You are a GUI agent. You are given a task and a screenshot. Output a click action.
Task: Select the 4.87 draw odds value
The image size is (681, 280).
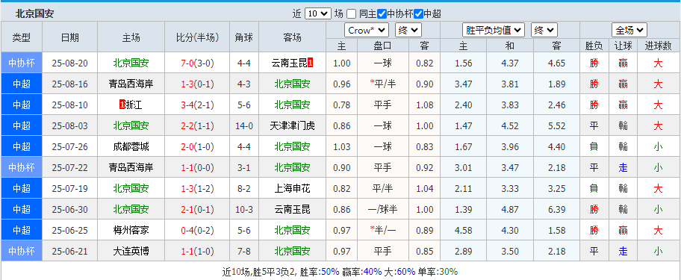click(510, 209)
